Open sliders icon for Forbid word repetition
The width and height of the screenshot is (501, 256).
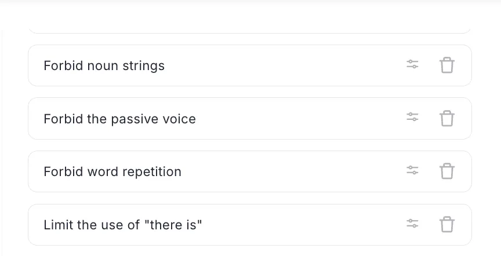pyautogui.click(x=412, y=170)
